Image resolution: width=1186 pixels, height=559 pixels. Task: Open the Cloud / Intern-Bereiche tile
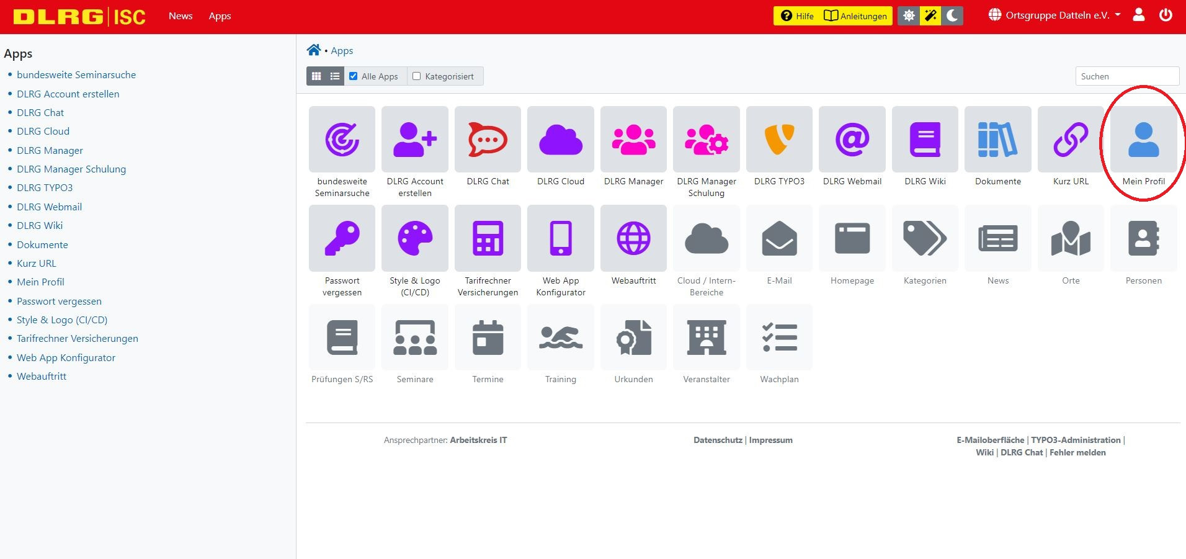707,238
